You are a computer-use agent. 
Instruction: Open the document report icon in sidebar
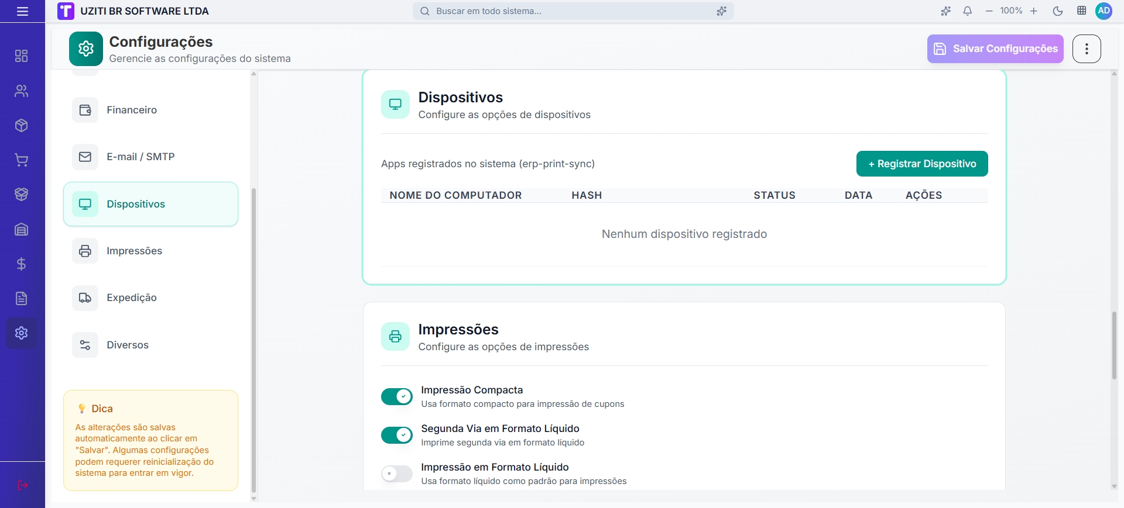coord(22,299)
